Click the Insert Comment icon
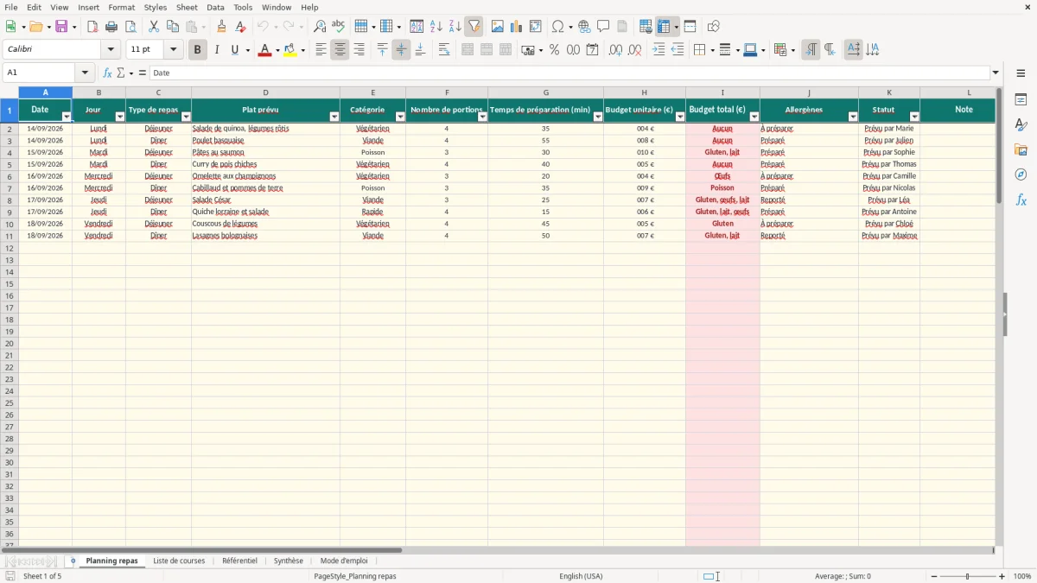Viewport: 1037px width, 583px height. (603, 27)
